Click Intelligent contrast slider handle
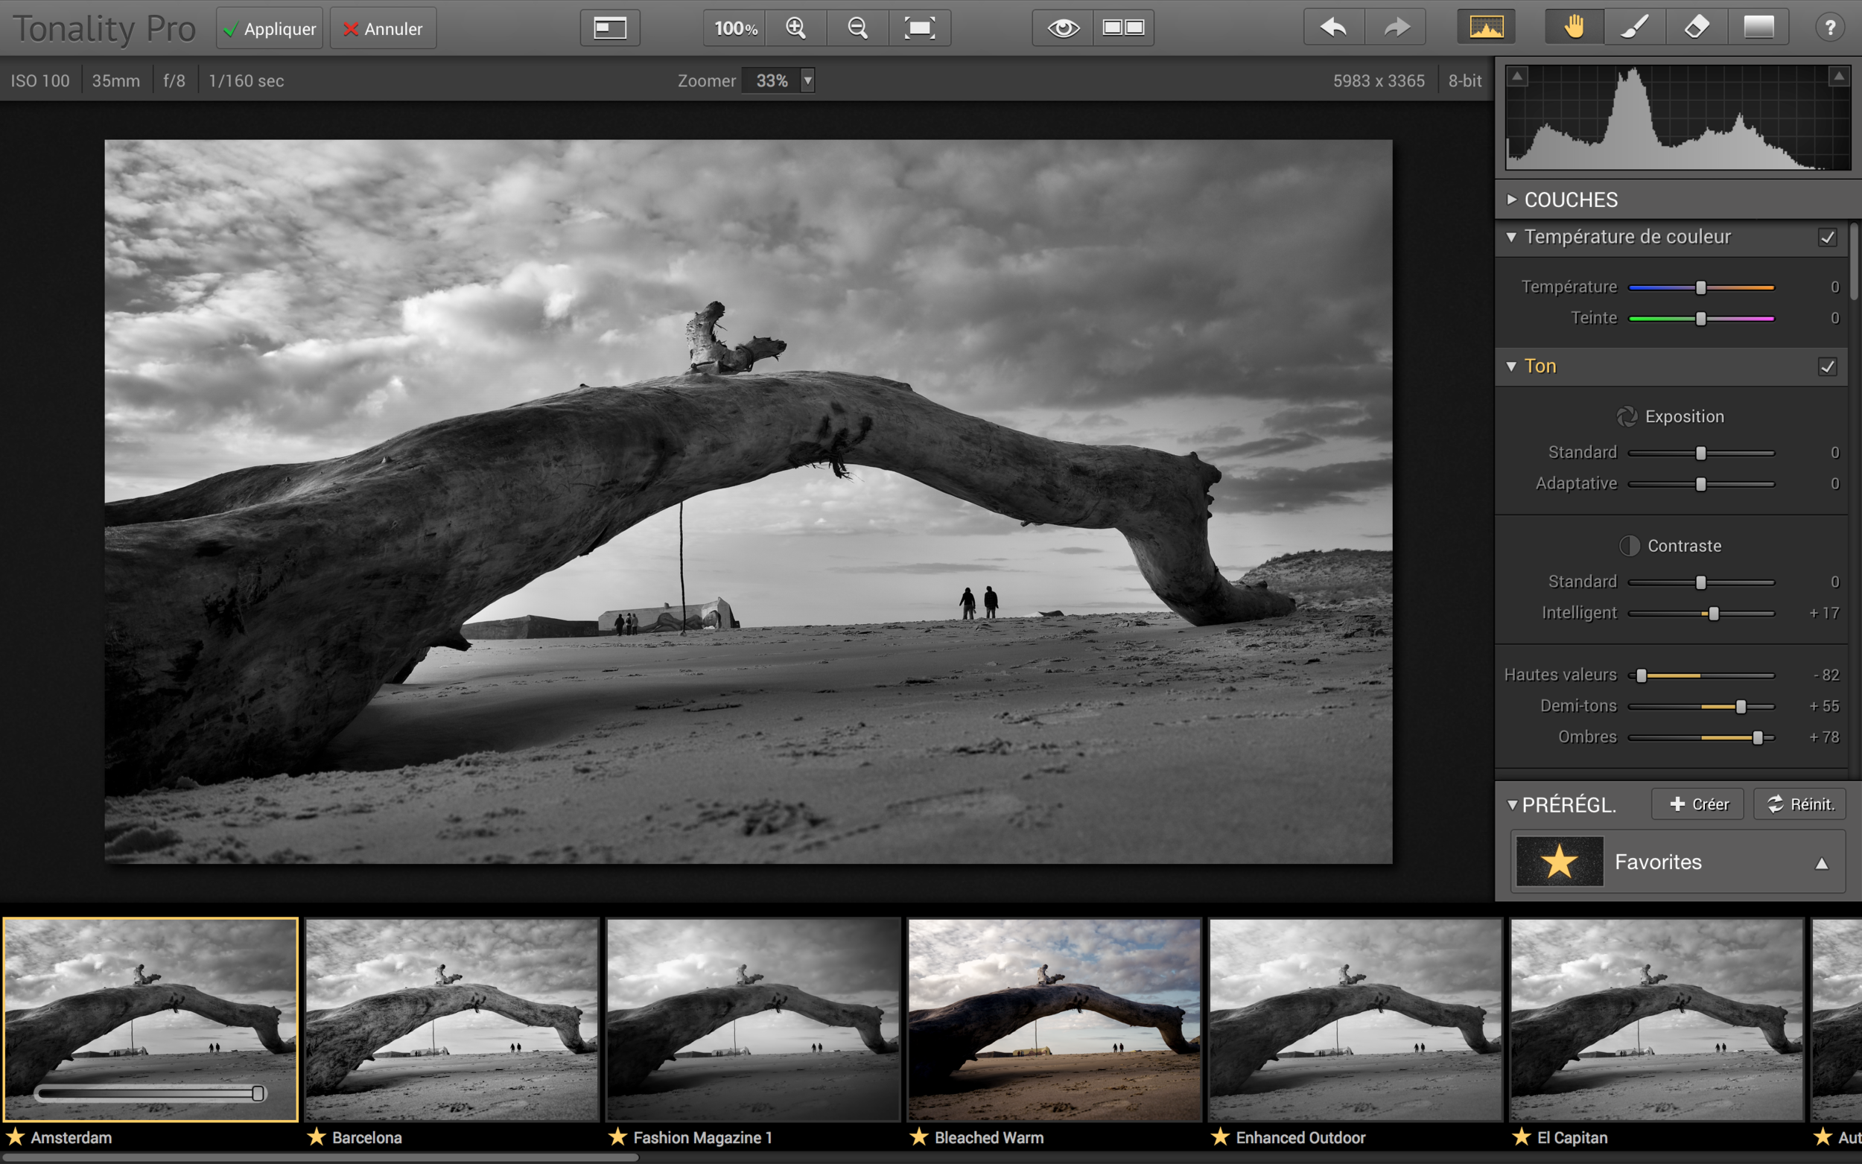The image size is (1862, 1164). coord(1714,614)
